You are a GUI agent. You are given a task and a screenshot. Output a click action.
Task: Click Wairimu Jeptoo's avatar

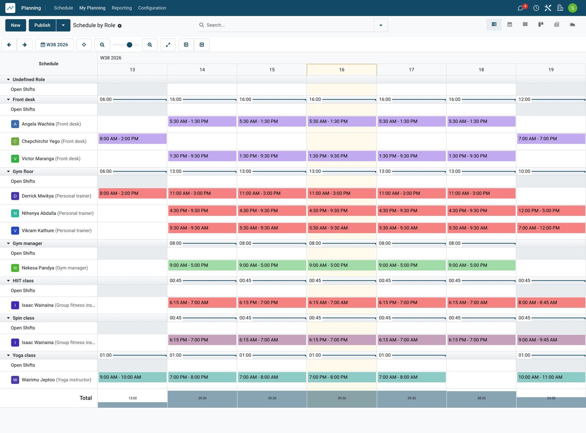[15, 380]
